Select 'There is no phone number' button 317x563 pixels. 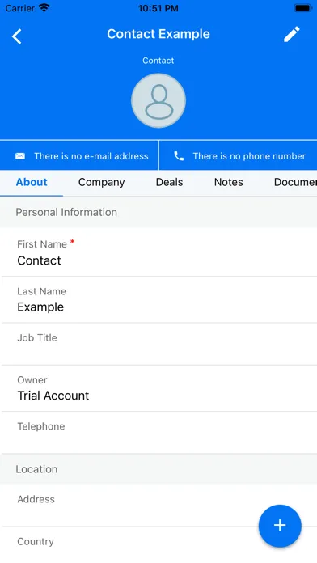click(238, 155)
